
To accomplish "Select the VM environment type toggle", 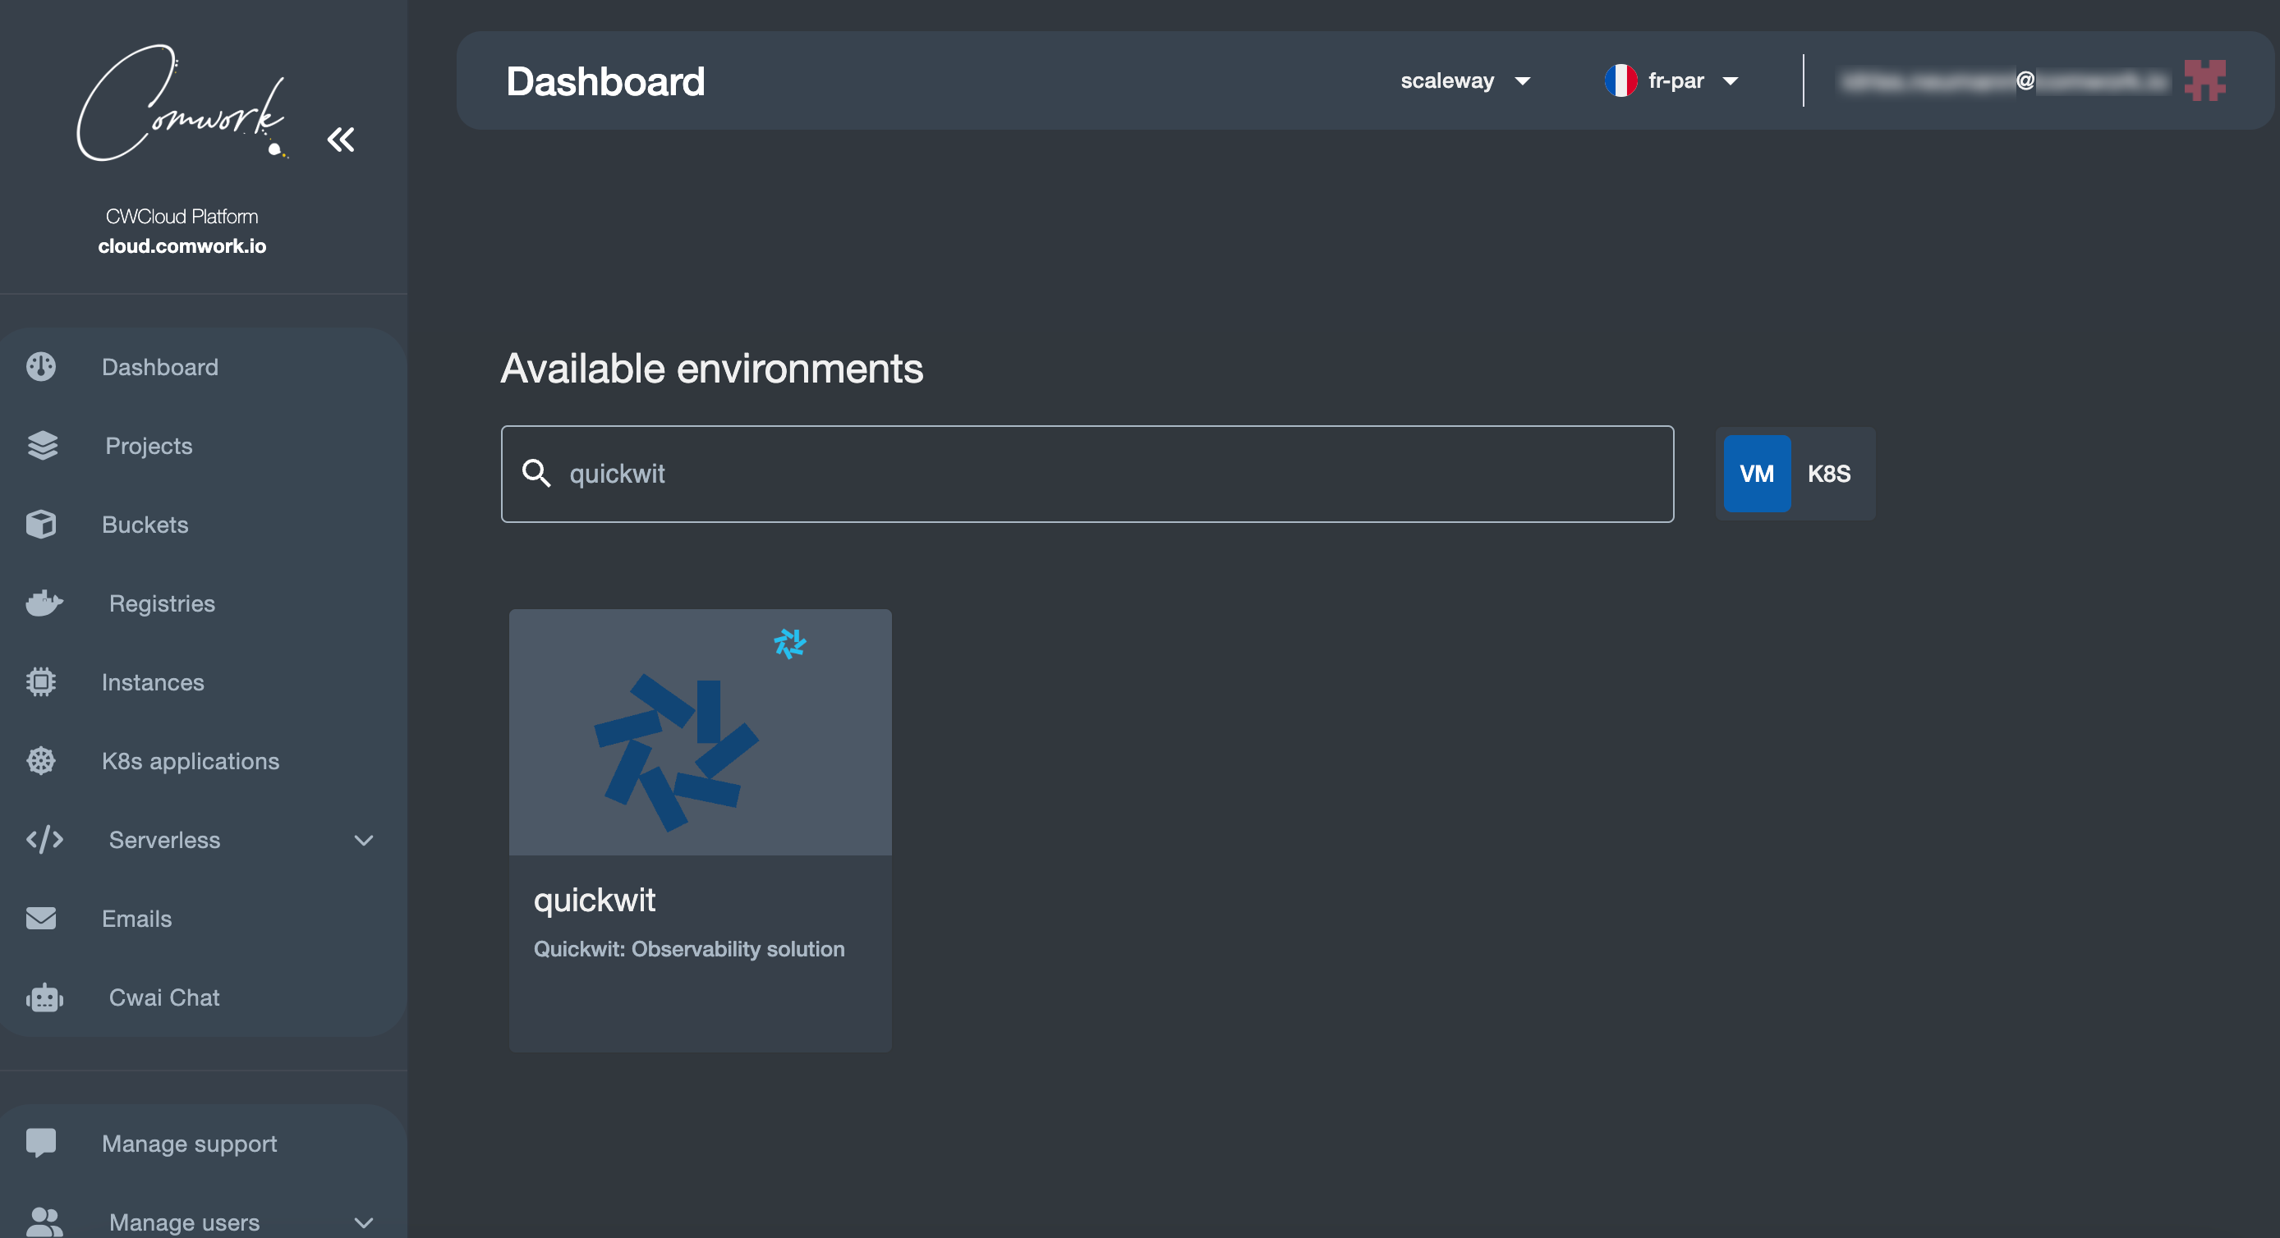I will (x=1756, y=474).
